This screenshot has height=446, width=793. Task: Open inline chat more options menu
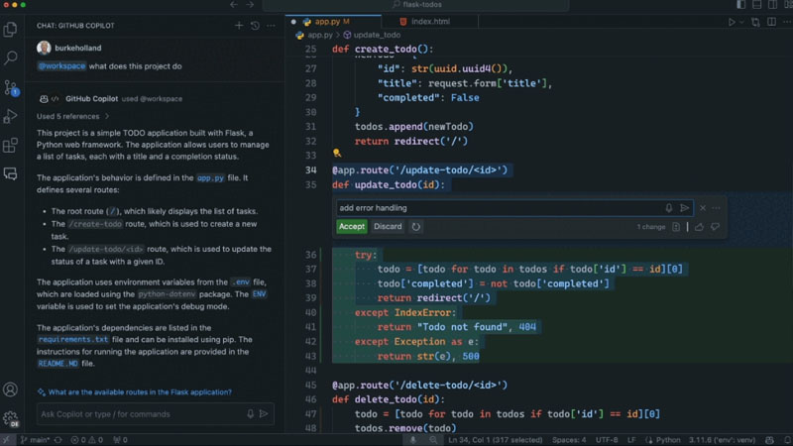[x=716, y=208]
